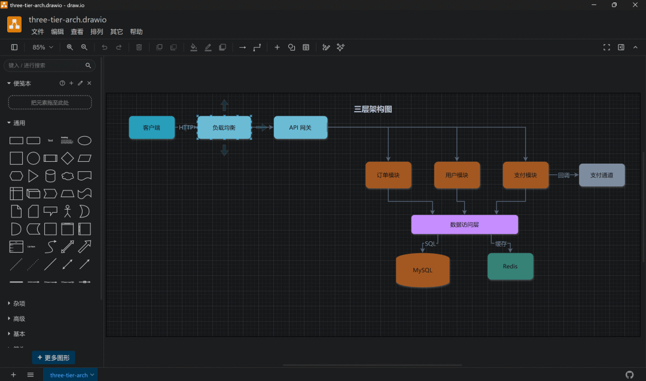Open the 编辑 menu

click(57, 32)
